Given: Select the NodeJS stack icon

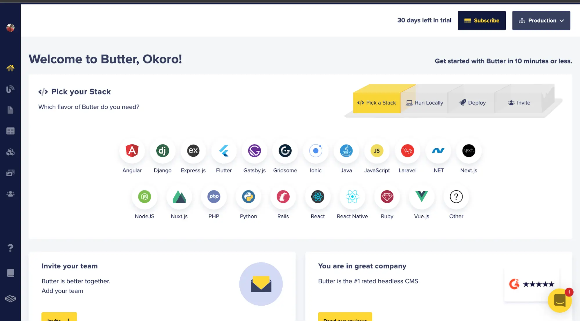Looking at the screenshot, I should tap(144, 196).
